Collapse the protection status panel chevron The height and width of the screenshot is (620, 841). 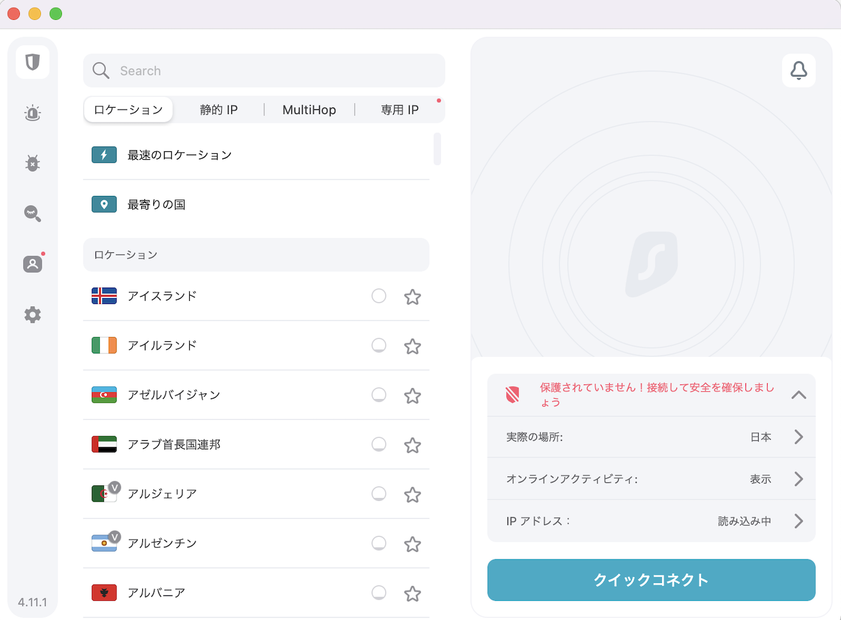[x=798, y=395]
